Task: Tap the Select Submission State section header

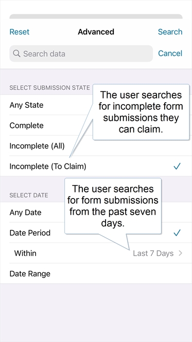Action: point(49,88)
